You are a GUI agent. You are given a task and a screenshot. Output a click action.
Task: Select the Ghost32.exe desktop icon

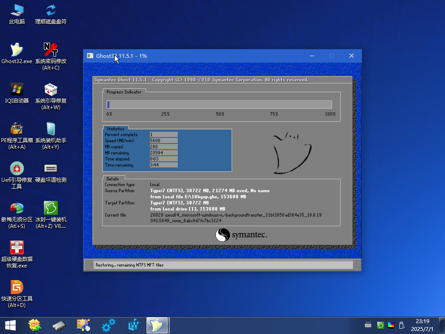[17, 53]
